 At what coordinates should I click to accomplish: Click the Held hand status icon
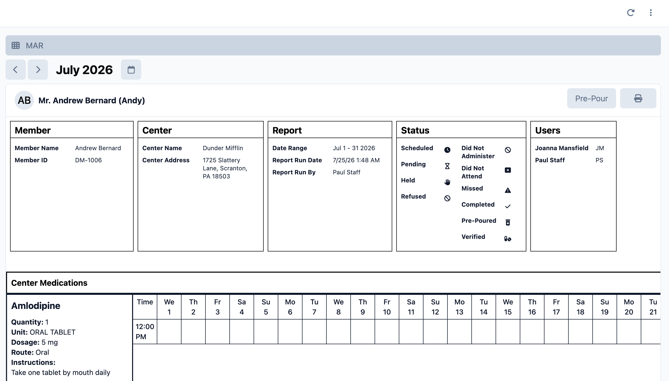[x=447, y=182]
